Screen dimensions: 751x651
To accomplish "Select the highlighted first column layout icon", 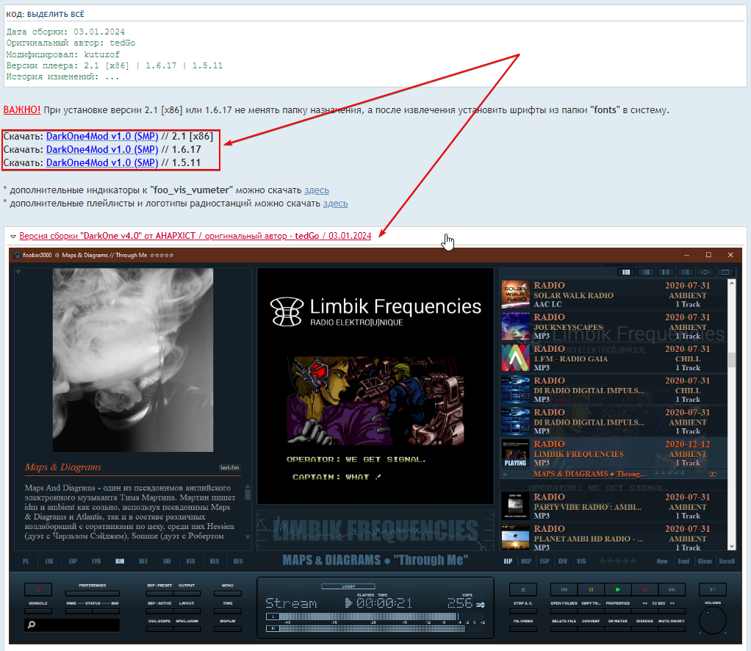I will coord(626,272).
